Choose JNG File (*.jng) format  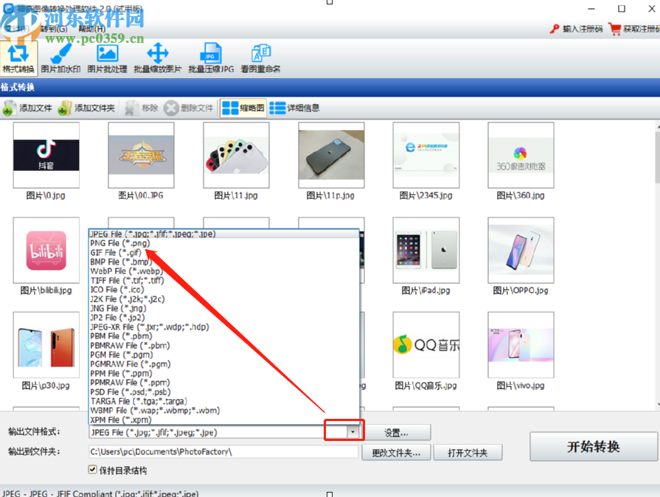coord(224,308)
